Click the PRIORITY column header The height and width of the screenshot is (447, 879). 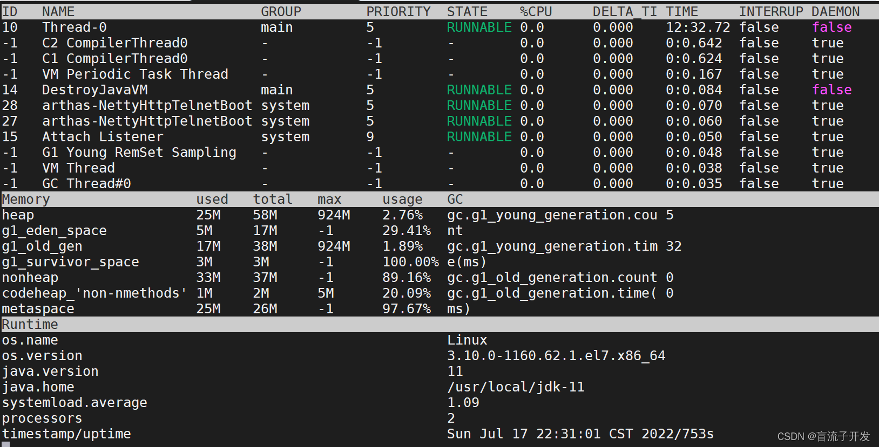(398, 11)
